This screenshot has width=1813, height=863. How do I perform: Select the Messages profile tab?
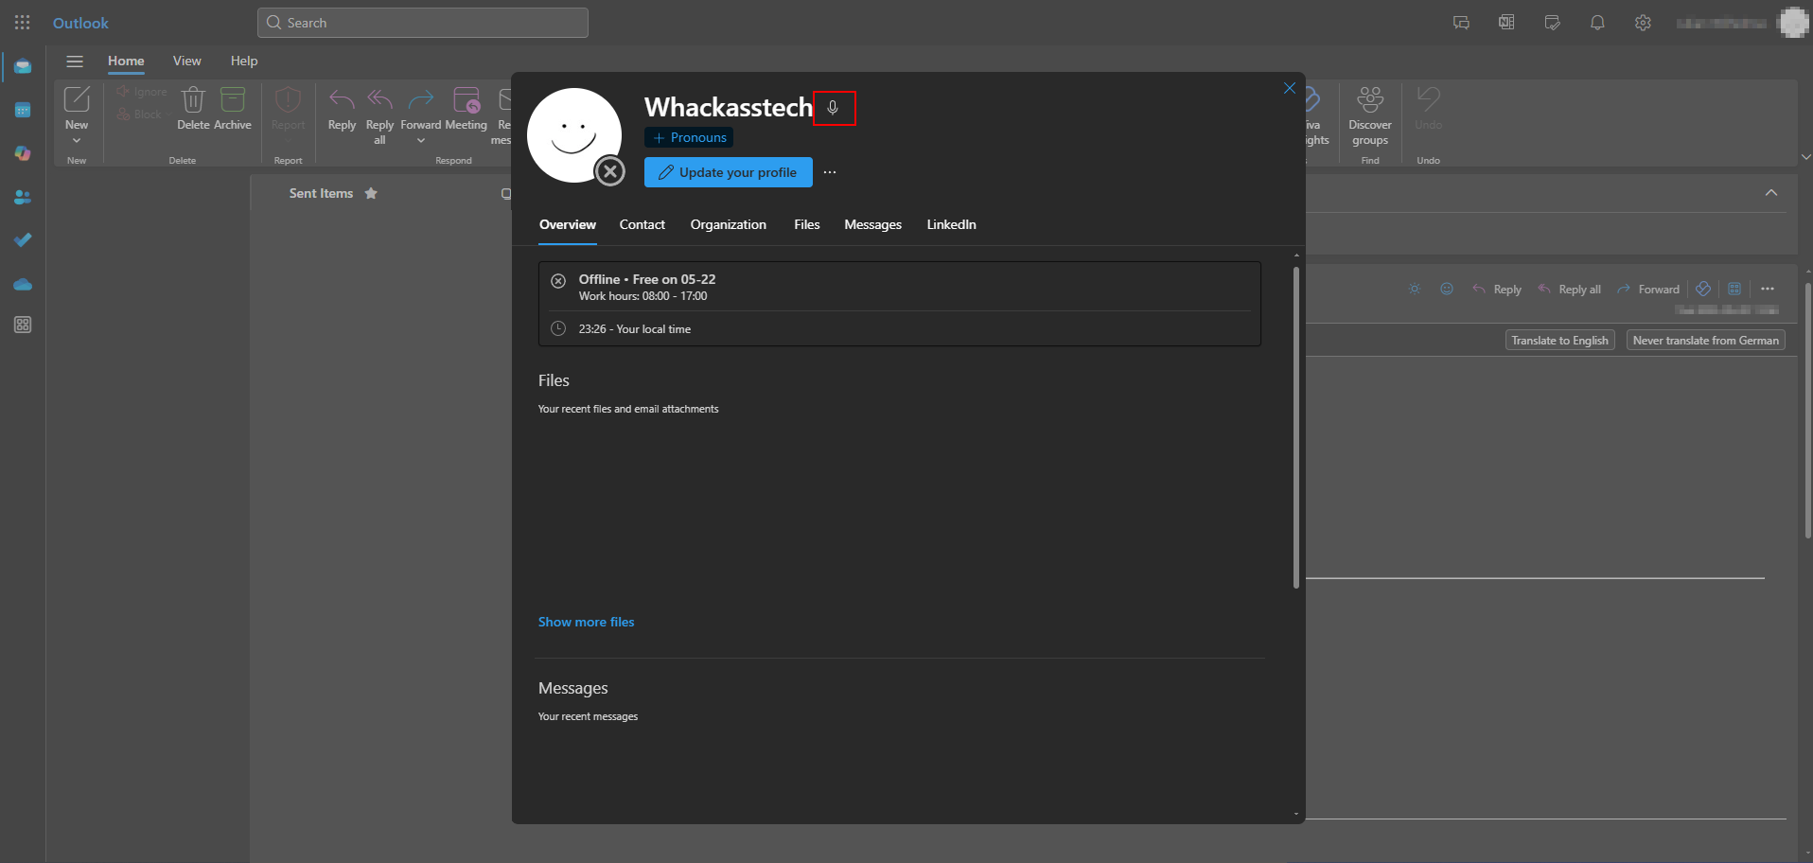[x=873, y=225]
